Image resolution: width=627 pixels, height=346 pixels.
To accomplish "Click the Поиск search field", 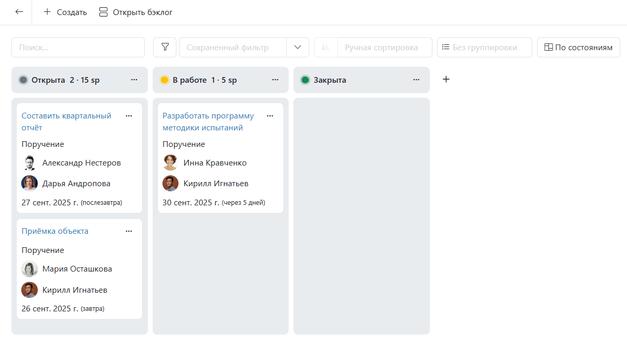I will (78, 47).
